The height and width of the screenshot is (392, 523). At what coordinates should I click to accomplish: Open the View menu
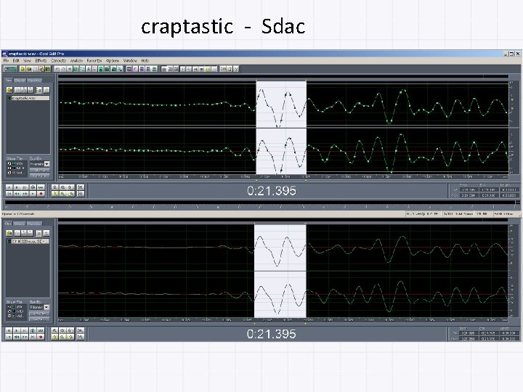click(x=27, y=61)
